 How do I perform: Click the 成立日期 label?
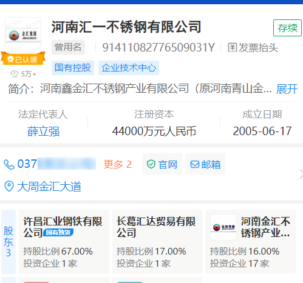tap(262, 115)
